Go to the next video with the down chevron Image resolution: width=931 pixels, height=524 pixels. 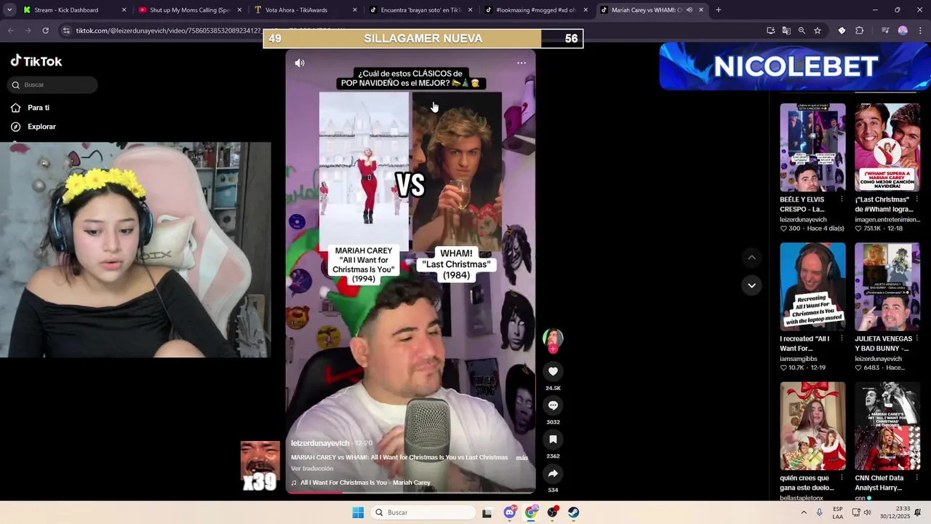(751, 285)
